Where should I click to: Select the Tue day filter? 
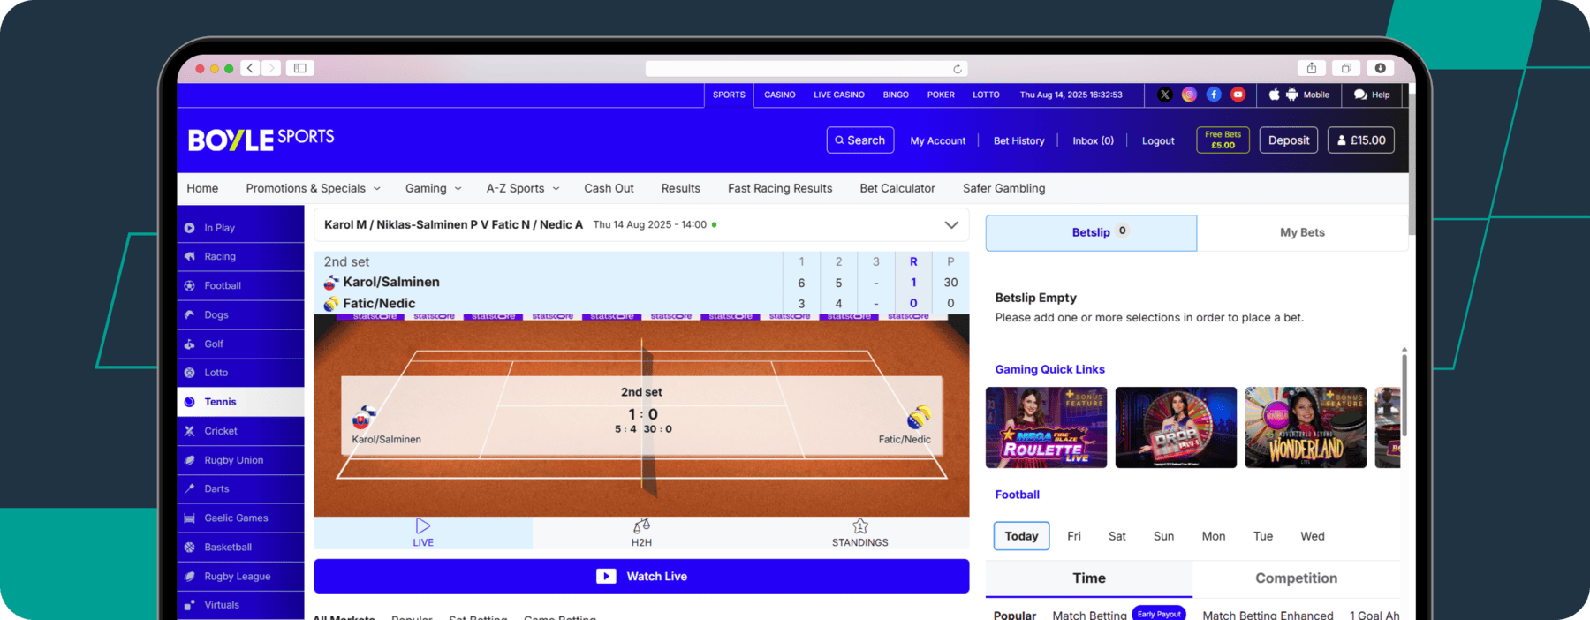[x=1263, y=536]
